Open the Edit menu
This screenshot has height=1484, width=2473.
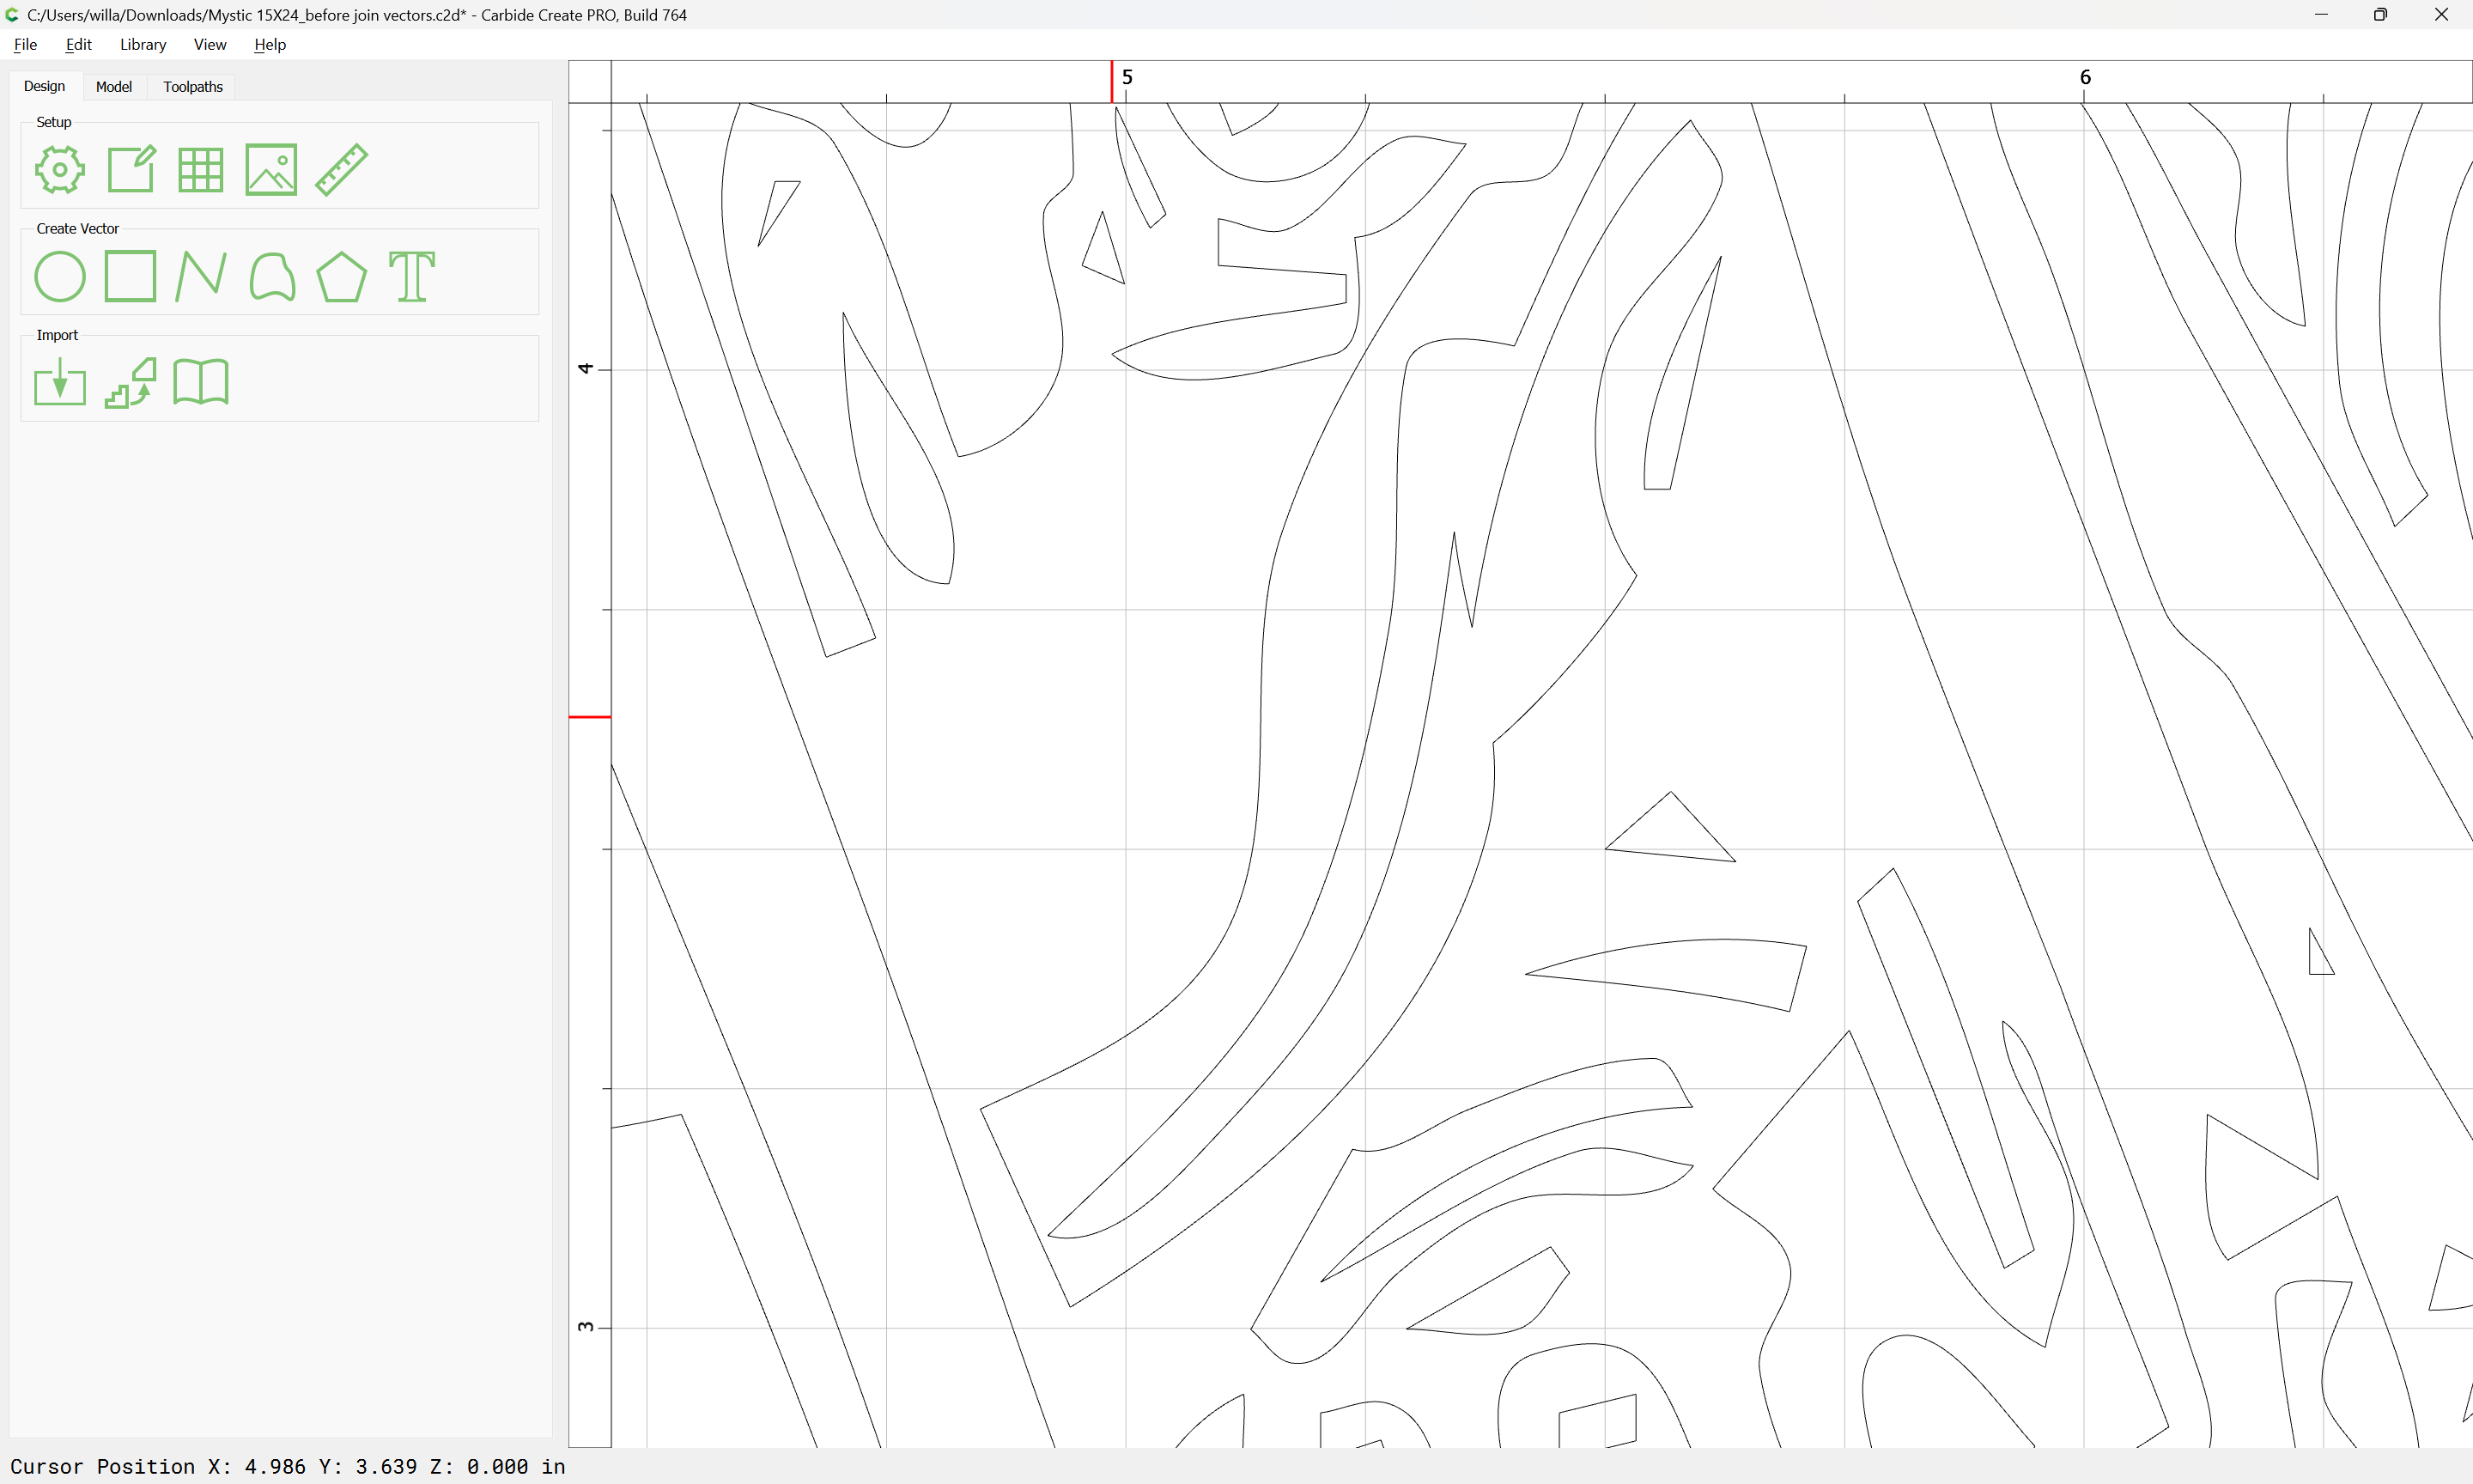(78, 44)
